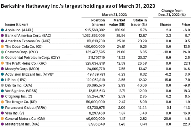
Task: Click the Market value ($B) column header
Action: pyautogui.click(x=117, y=22)
